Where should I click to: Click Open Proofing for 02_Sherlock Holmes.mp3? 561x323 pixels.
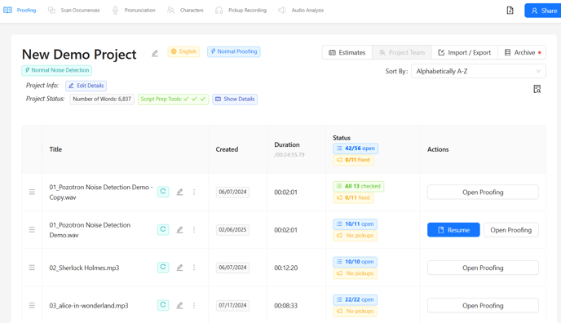[483, 268]
